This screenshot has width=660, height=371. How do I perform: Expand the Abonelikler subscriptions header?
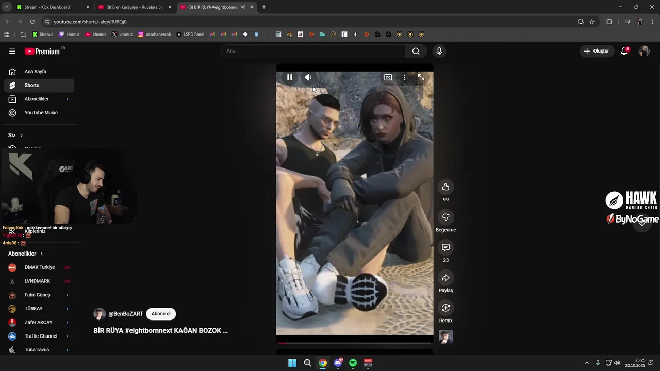coord(26,254)
